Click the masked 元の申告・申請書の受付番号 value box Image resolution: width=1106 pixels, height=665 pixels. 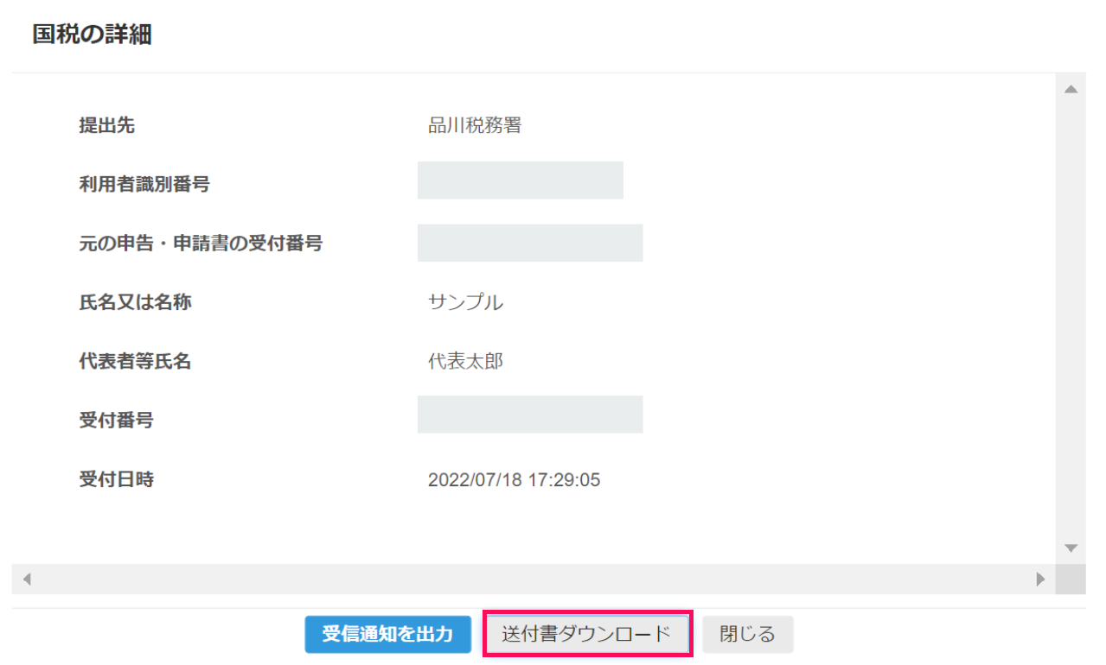coord(529,243)
